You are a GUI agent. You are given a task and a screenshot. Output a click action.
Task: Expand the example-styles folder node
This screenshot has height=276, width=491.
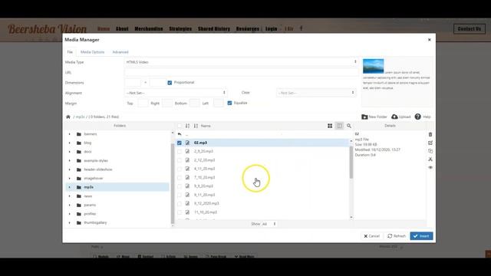70,160
